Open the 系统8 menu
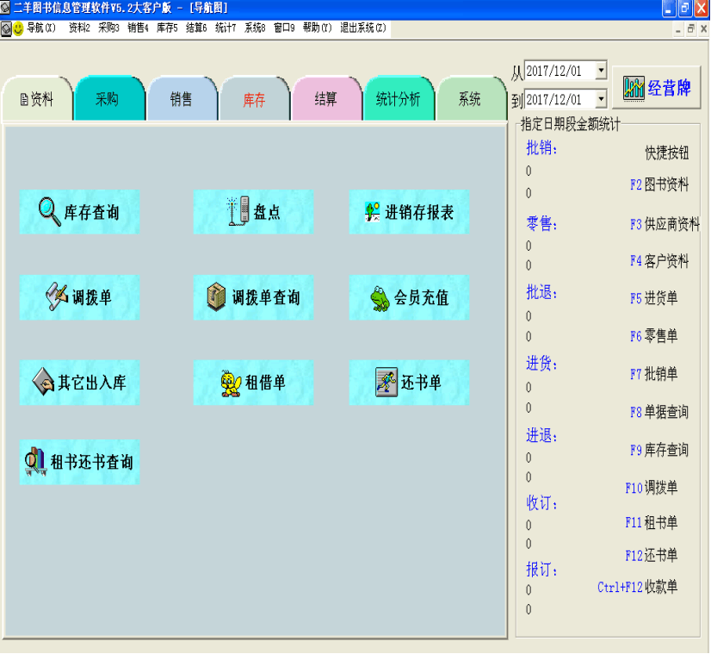The height and width of the screenshot is (654, 711). tap(255, 28)
